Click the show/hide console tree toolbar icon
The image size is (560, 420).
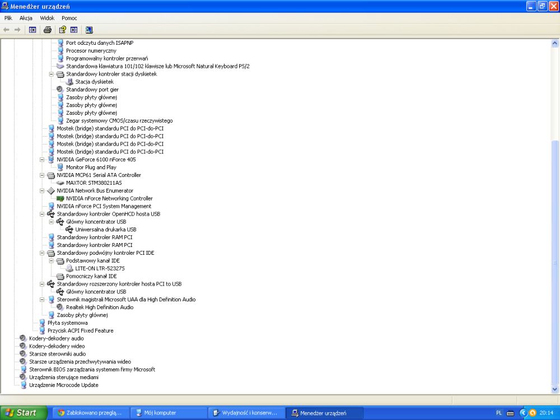pyautogui.click(x=32, y=30)
